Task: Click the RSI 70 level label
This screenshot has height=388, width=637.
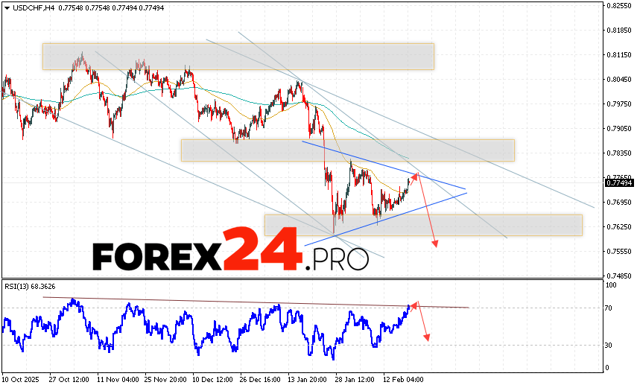Action: coord(609,308)
